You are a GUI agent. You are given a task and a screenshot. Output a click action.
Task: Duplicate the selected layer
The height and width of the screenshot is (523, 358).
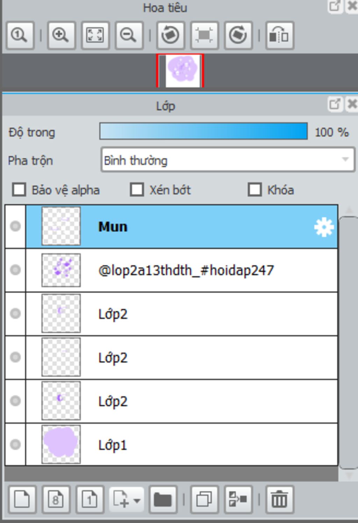tap(204, 499)
